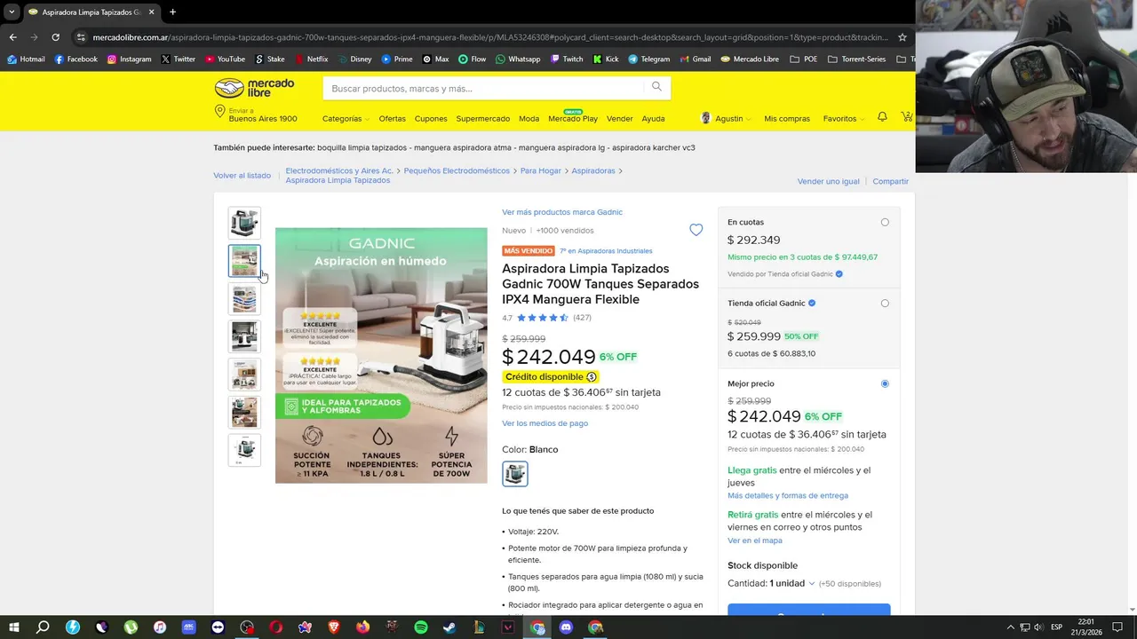Open Brave browser from the taskbar

pos(334,627)
